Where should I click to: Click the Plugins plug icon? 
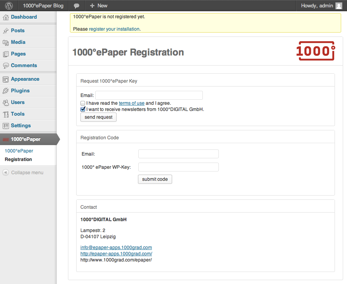pyautogui.click(x=6, y=91)
